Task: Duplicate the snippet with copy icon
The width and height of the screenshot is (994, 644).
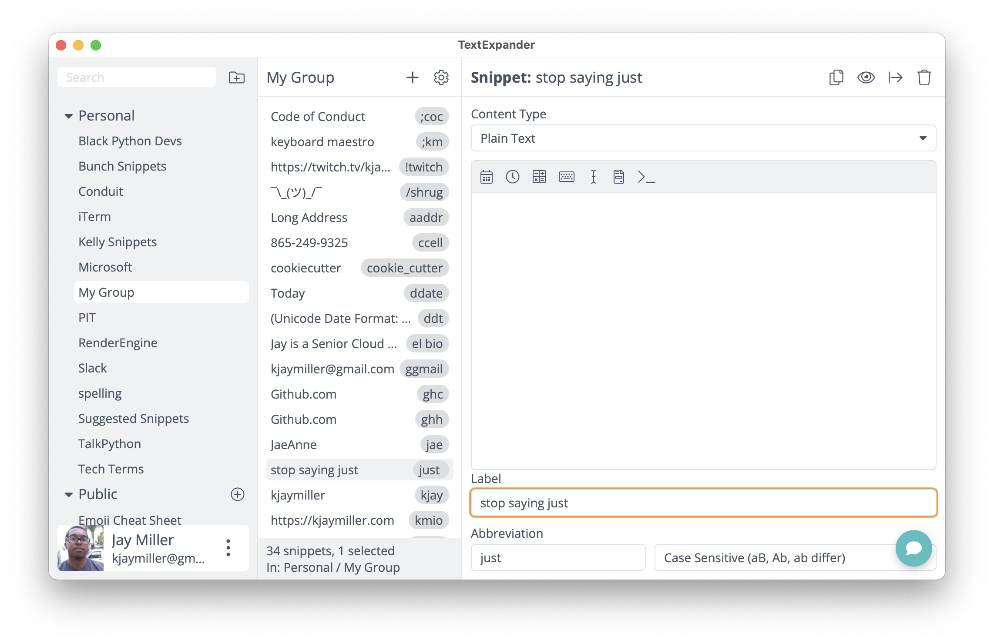Action: click(x=836, y=77)
